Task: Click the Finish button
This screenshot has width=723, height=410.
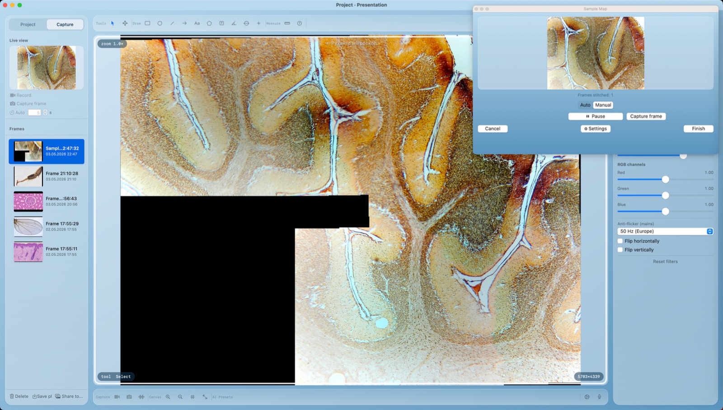Action: 698,129
